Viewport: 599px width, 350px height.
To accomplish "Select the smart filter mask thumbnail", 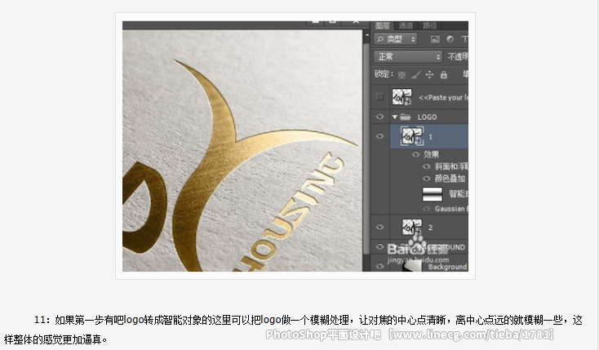I will (x=433, y=194).
